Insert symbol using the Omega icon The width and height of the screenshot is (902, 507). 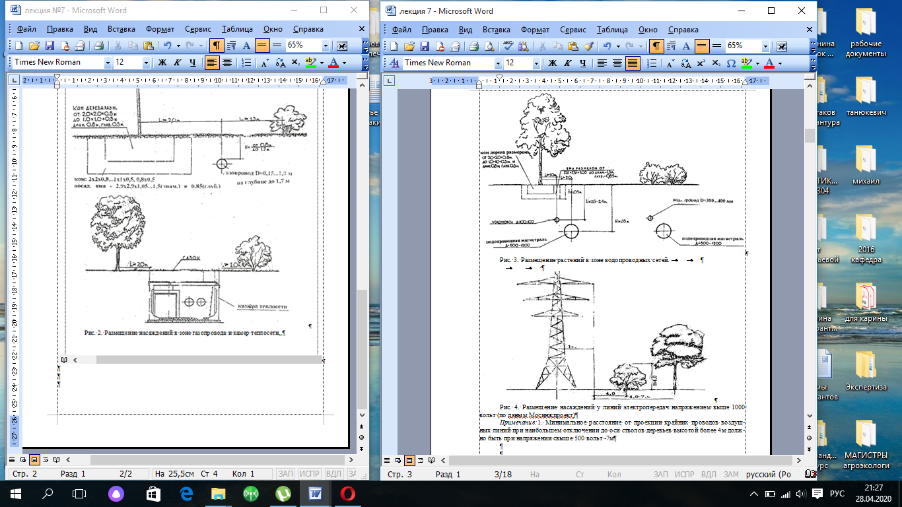click(x=731, y=63)
